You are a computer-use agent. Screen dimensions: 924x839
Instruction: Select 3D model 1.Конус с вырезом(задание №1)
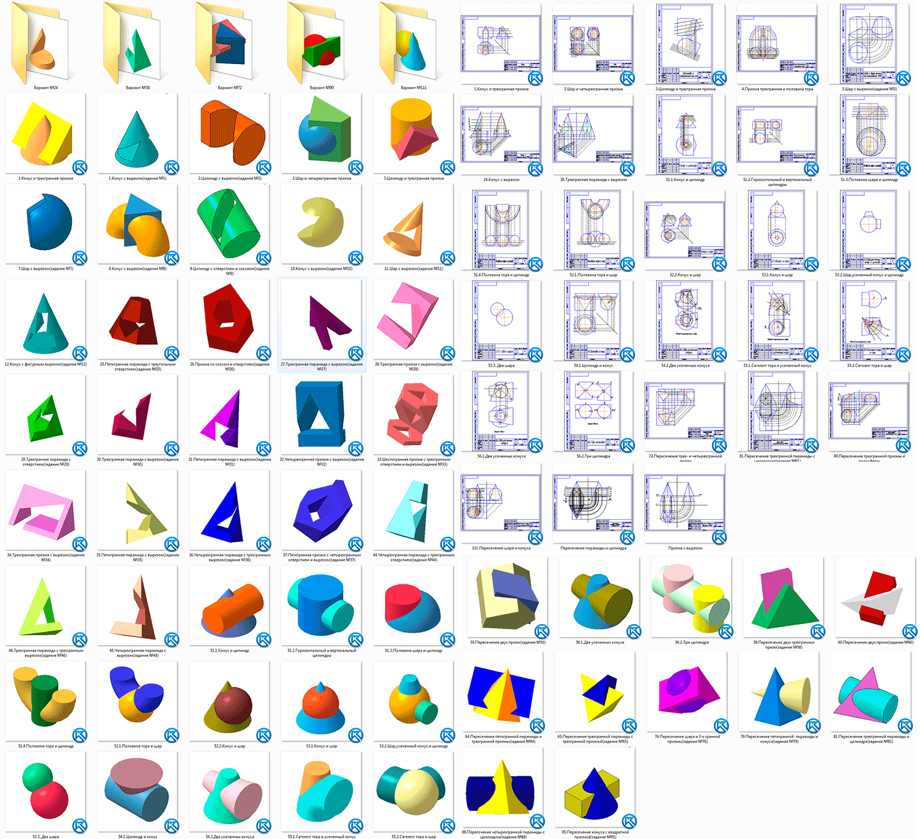pos(137,134)
